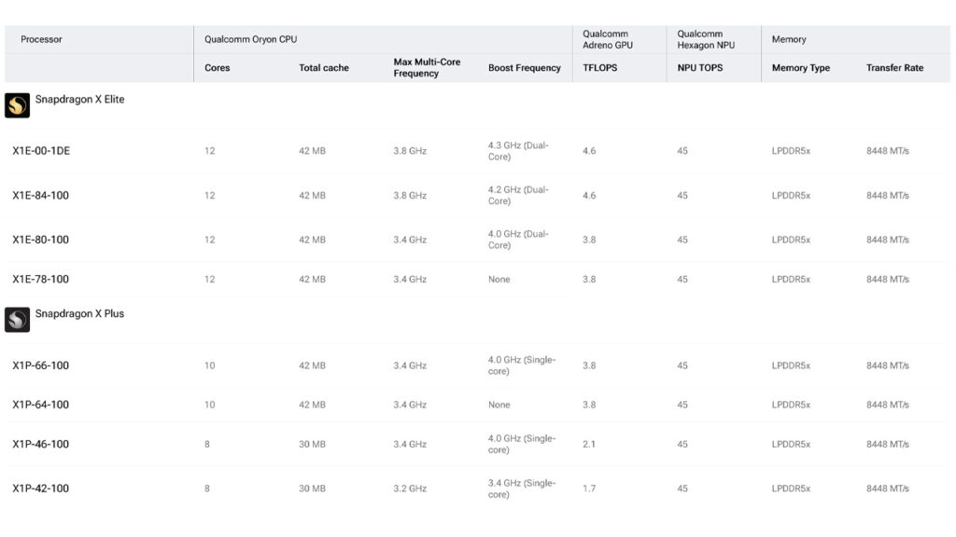Click the 2.1 TFLOPS value for X1P-46-100
The height and width of the screenshot is (537, 956).
tap(589, 445)
